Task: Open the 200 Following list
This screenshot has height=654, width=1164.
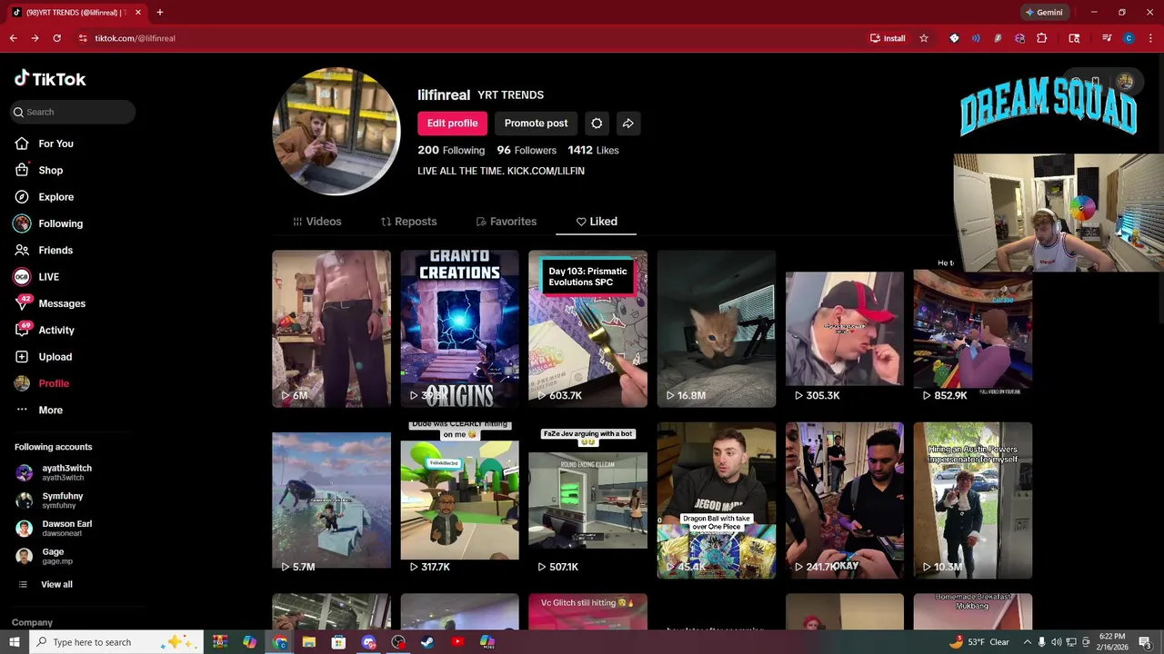Action: point(451,151)
